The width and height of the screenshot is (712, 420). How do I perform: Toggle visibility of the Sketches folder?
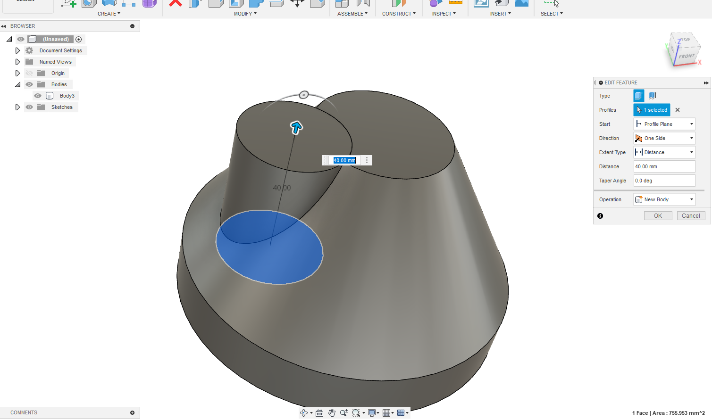coord(29,107)
